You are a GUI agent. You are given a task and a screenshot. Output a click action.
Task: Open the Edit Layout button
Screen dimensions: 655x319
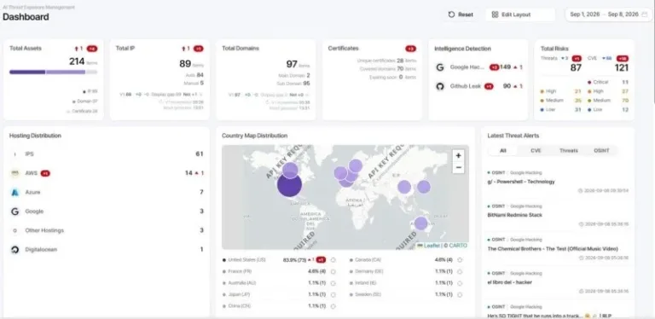pos(520,14)
